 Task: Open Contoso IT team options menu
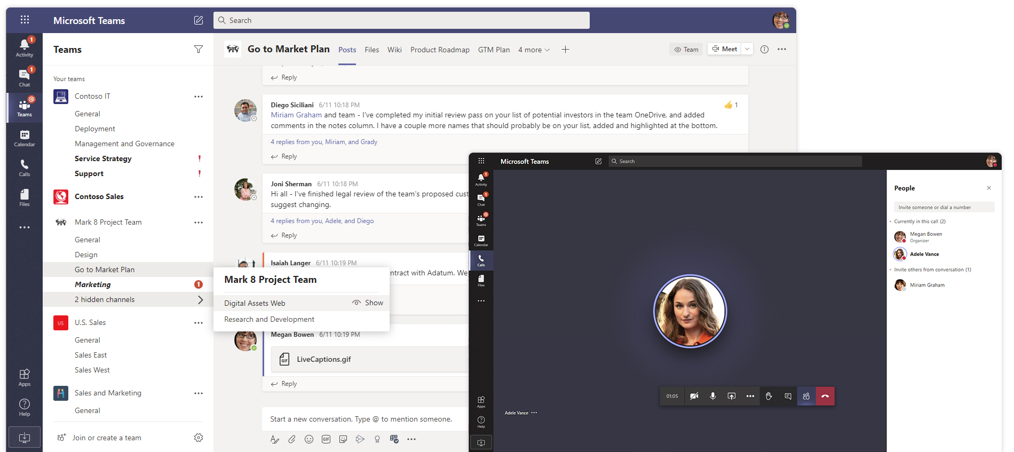coord(199,97)
